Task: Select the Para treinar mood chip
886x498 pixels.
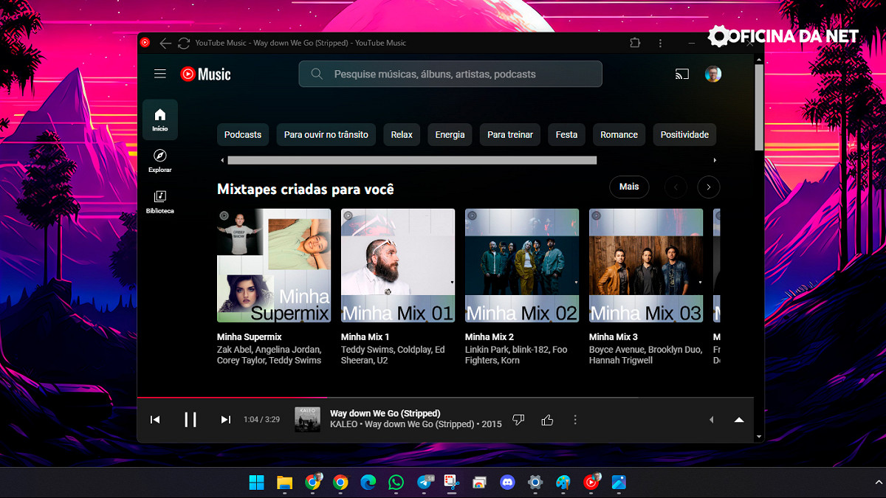Action: point(510,134)
